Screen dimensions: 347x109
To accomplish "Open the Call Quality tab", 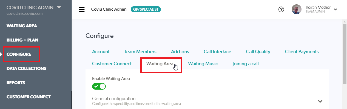I will [x=258, y=52].
